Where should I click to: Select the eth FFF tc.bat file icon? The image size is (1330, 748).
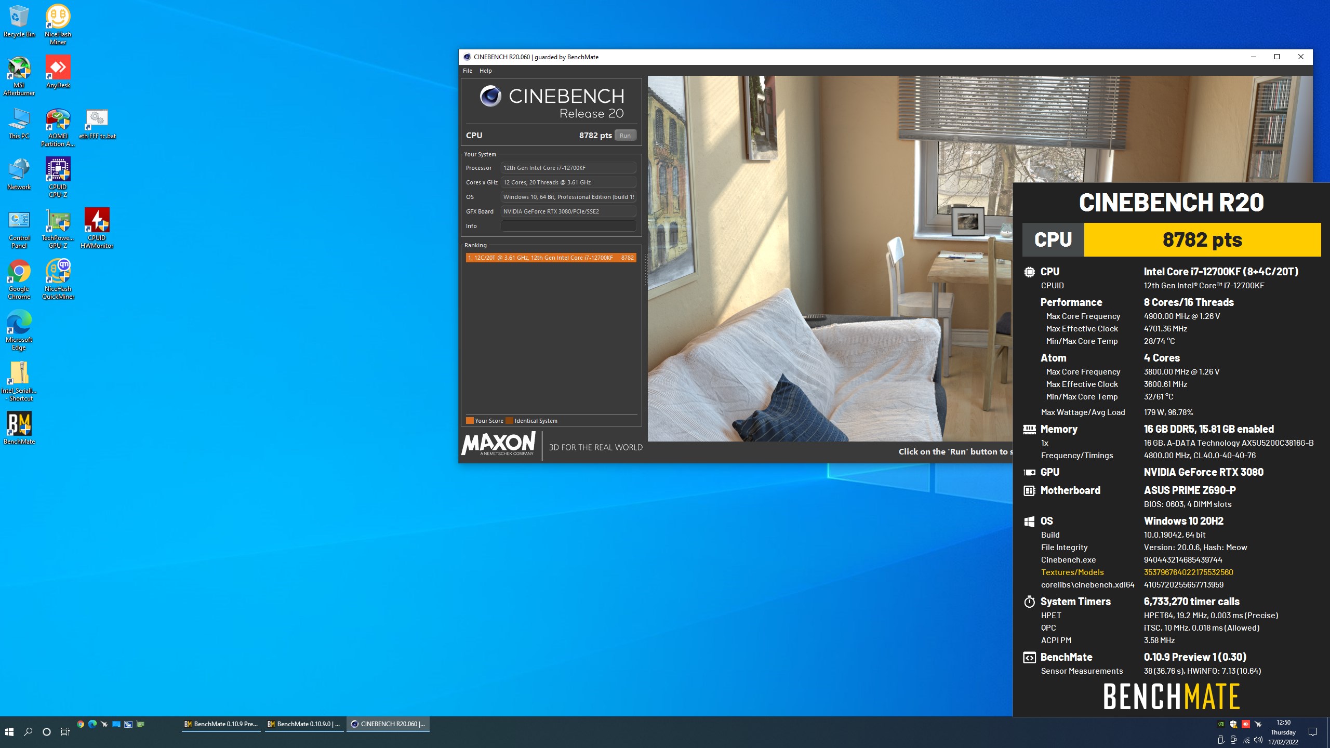pyautogui.click(x=97, y=124)
